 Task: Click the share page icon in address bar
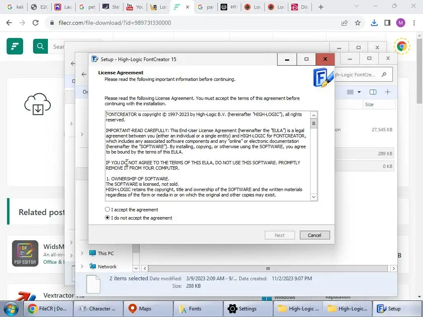coord(345,23)
